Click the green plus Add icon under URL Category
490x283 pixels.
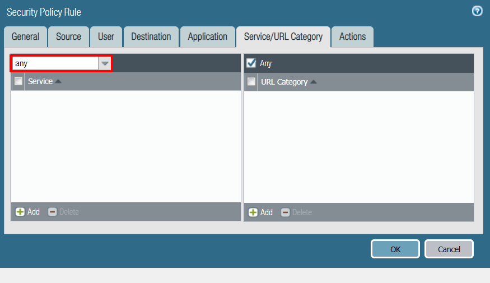pyautogui.click(x=253, y=212)
